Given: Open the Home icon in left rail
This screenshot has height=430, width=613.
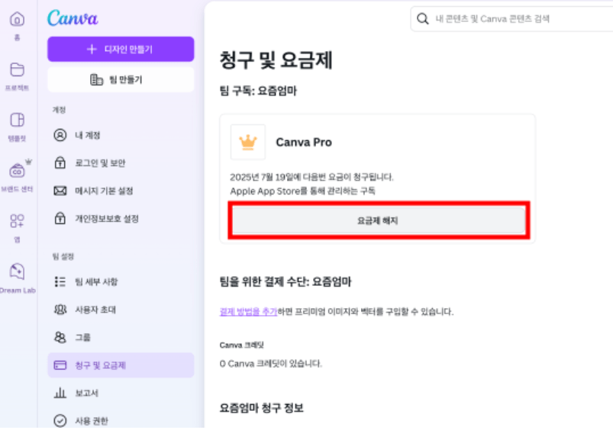Looking at the screenshot, I should pos(18,19).
